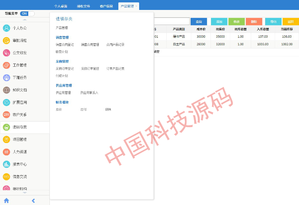Switch to the 个人桌面 tab

tap(61, 6)
